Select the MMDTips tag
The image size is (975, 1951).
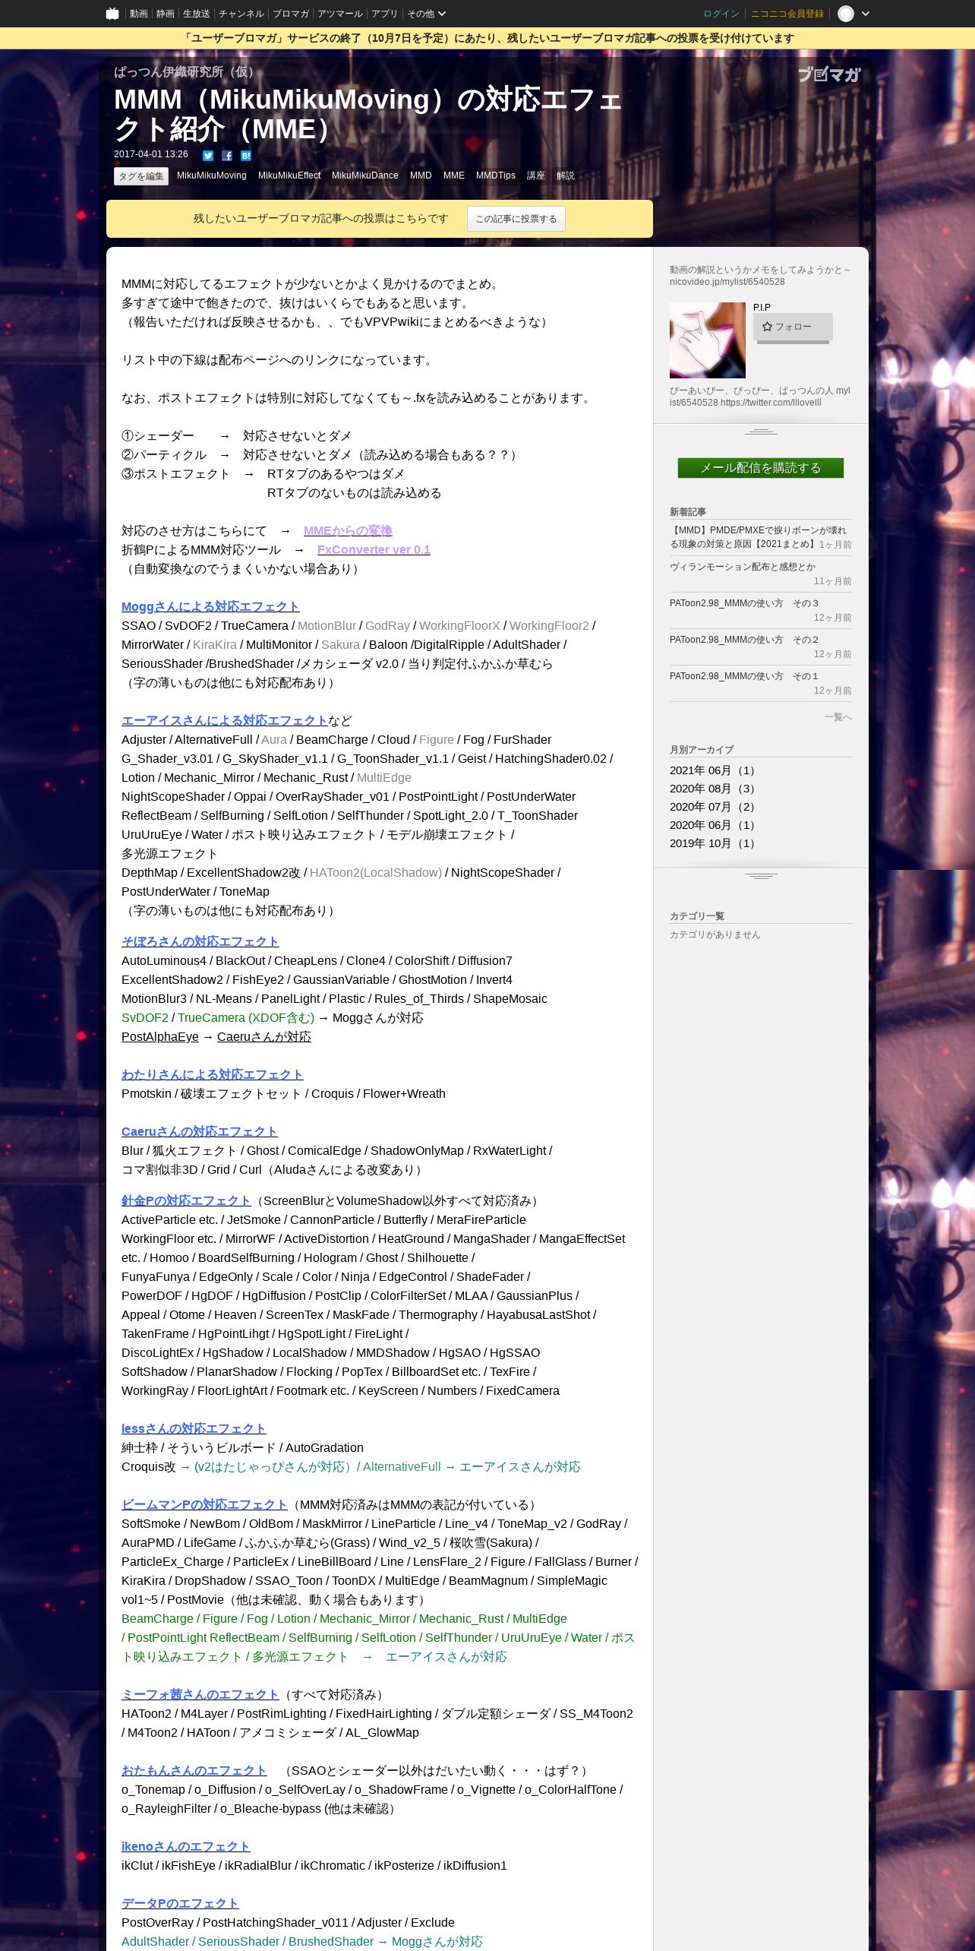click(x=496, y=175)
